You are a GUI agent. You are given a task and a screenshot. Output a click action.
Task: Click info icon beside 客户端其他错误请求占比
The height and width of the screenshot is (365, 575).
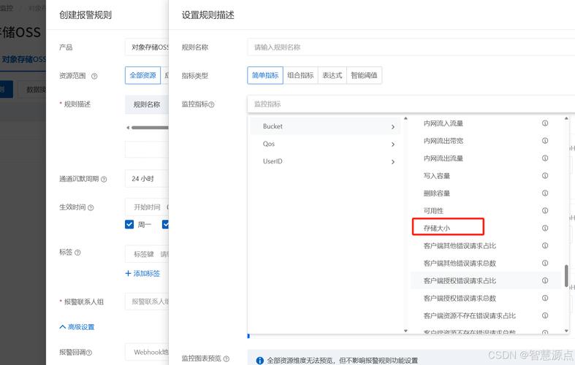point(545,245)
